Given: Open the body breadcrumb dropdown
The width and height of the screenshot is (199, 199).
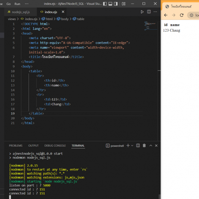Looking at the screenshot, I should tap(65, 19).
